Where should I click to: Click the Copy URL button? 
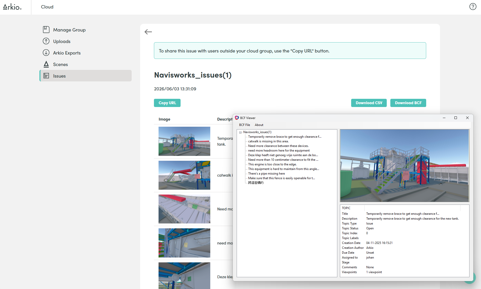pyautogui.click(x=167, y=103)
